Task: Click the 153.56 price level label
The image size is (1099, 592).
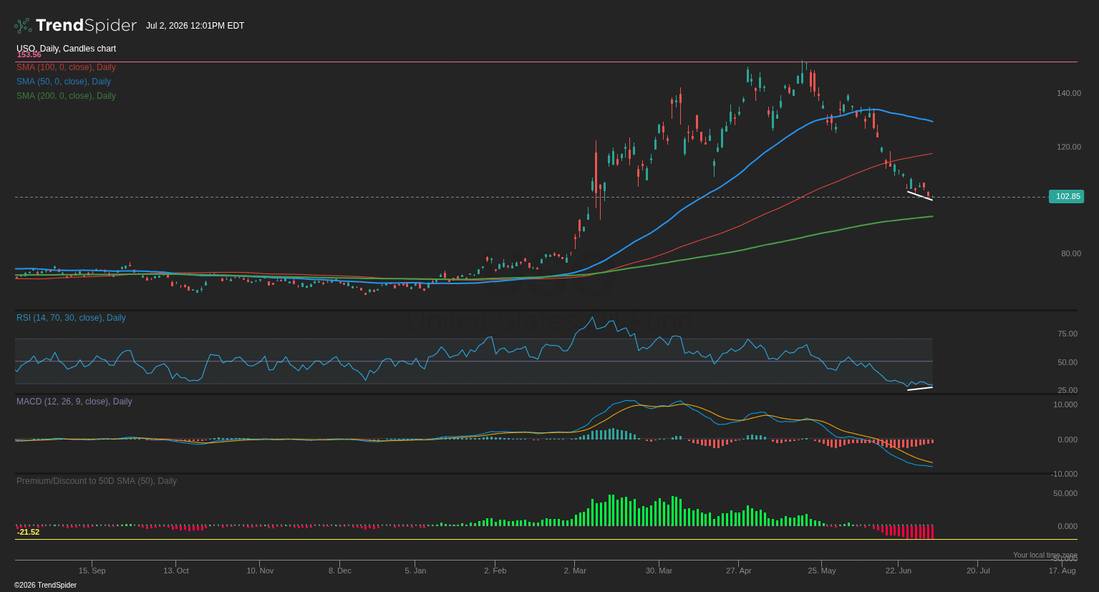Action: [x=29, y=54]
